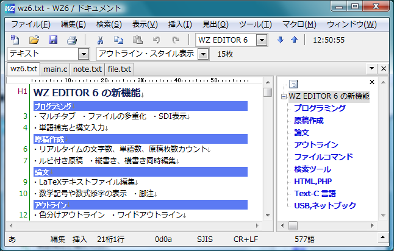
Task: Click the SJIS encoding status entry
Action: [x=204, y=239]
